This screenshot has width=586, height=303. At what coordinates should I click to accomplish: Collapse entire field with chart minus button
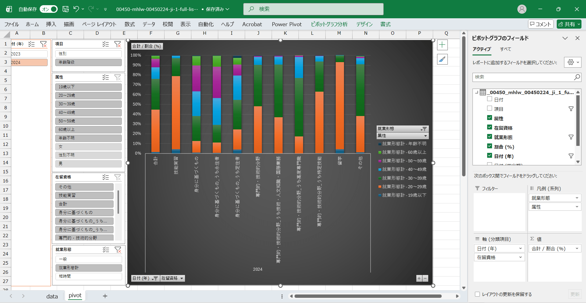[x=425, y=278]
